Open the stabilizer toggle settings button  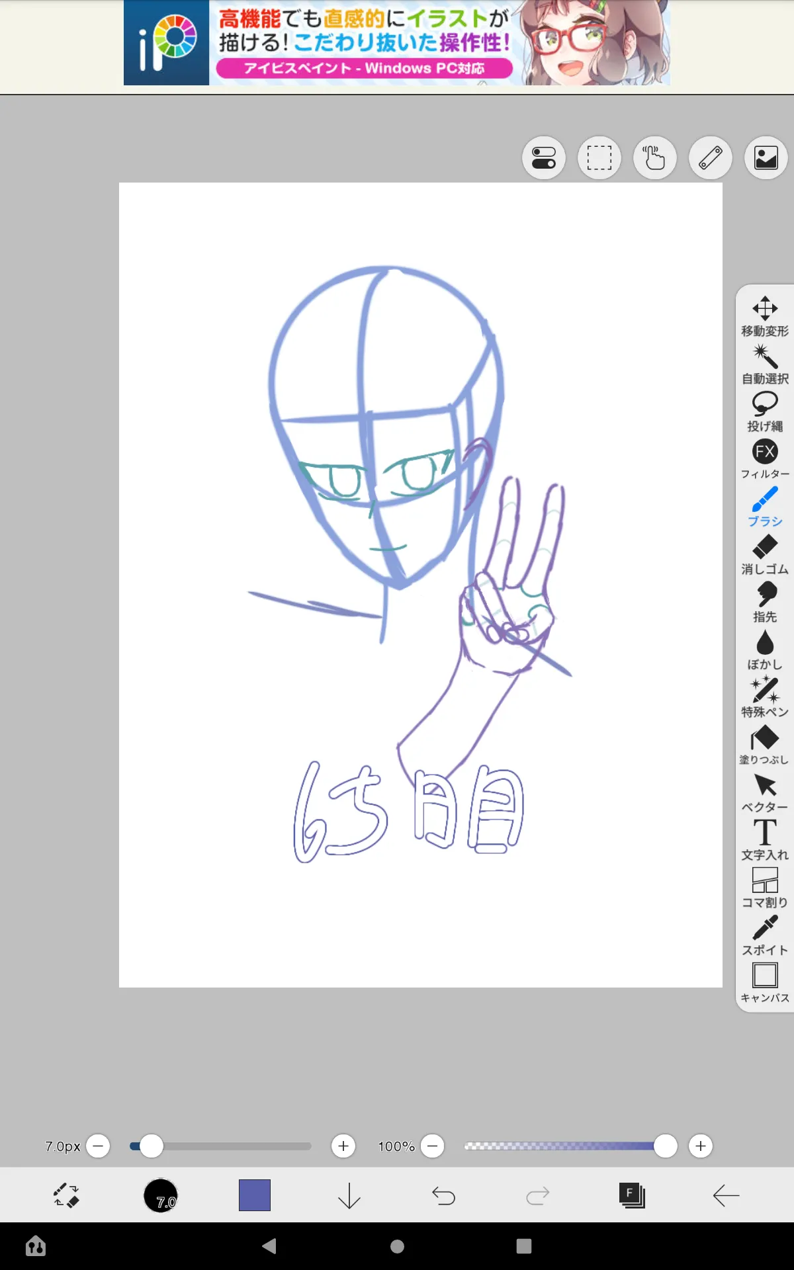tap(544, 158)
